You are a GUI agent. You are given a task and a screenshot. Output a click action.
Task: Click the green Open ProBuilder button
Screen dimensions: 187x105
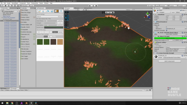170,38
